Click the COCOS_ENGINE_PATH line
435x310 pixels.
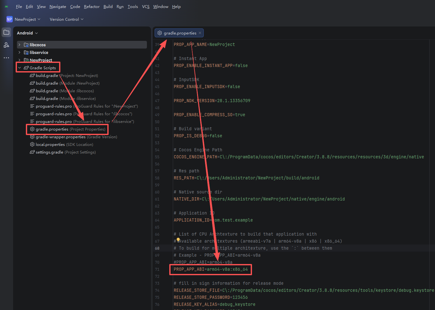pos(299,157)
